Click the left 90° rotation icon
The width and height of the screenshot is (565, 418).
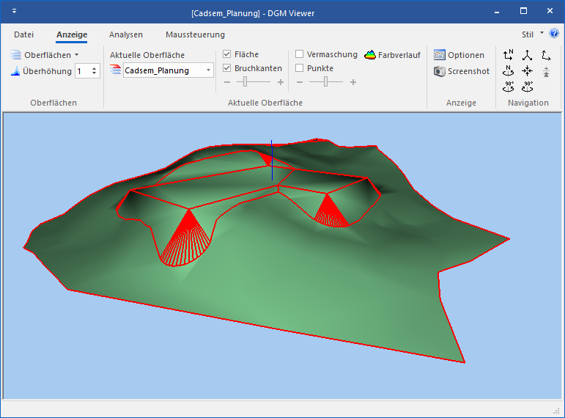click(509, 87)
